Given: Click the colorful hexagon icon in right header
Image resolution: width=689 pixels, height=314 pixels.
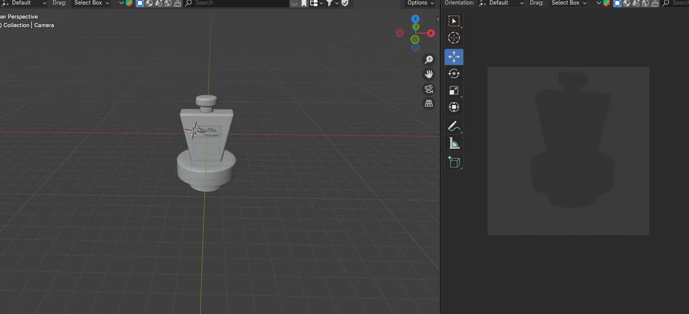Looking at the screenshot, I should point(607,3).
